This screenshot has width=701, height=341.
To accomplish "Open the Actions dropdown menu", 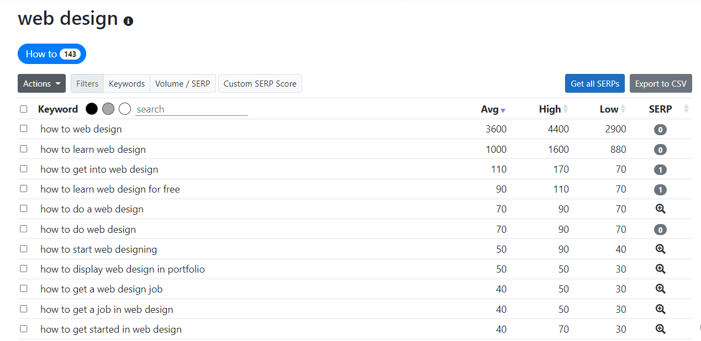I will pos(41,83).
